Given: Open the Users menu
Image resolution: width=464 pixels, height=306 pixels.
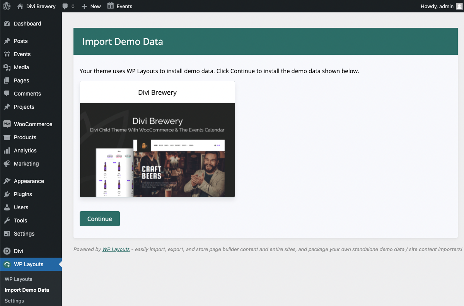Looking at the screenshot, I should [31, 207].
